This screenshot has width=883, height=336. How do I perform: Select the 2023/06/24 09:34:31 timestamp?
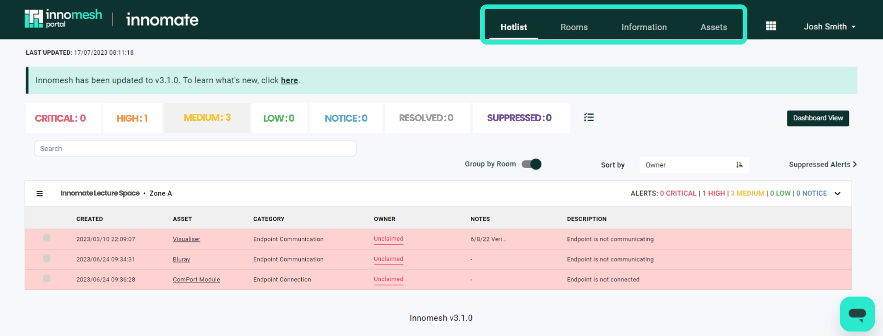[x=106, y=259]
